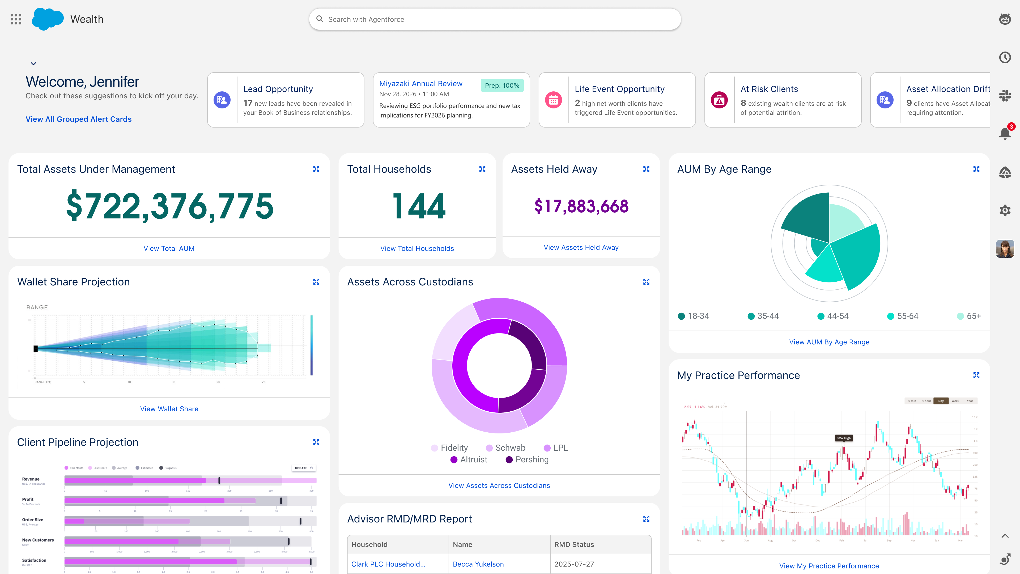The height and width of the screenshot is (574, 1020).
Task: Click the At Risk Clients warning icon
Action: pyautogui.click(x=720, y=100)
